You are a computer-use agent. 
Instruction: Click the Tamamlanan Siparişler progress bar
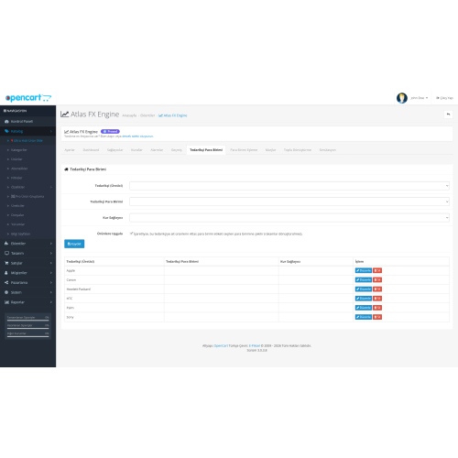[x=27, y=320]
